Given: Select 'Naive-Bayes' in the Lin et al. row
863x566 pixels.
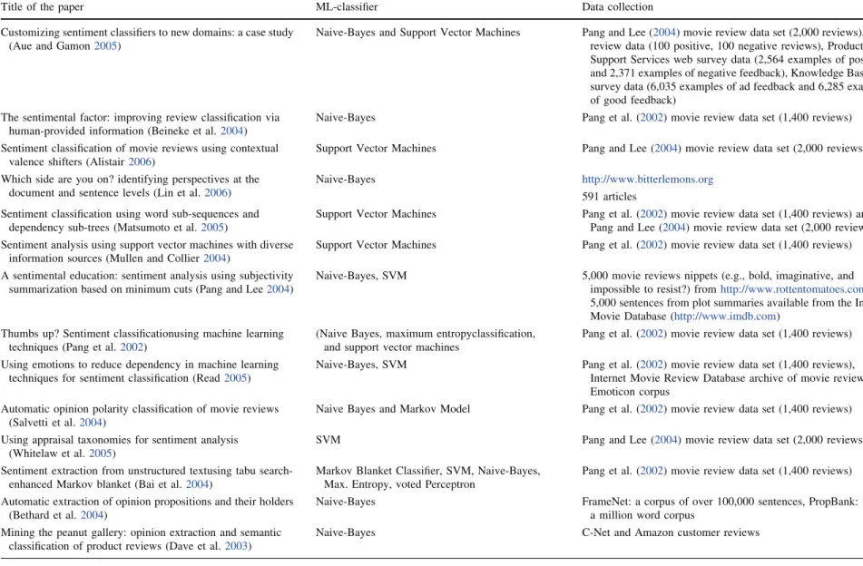Looking at the screenshot, I should point(346,180).
